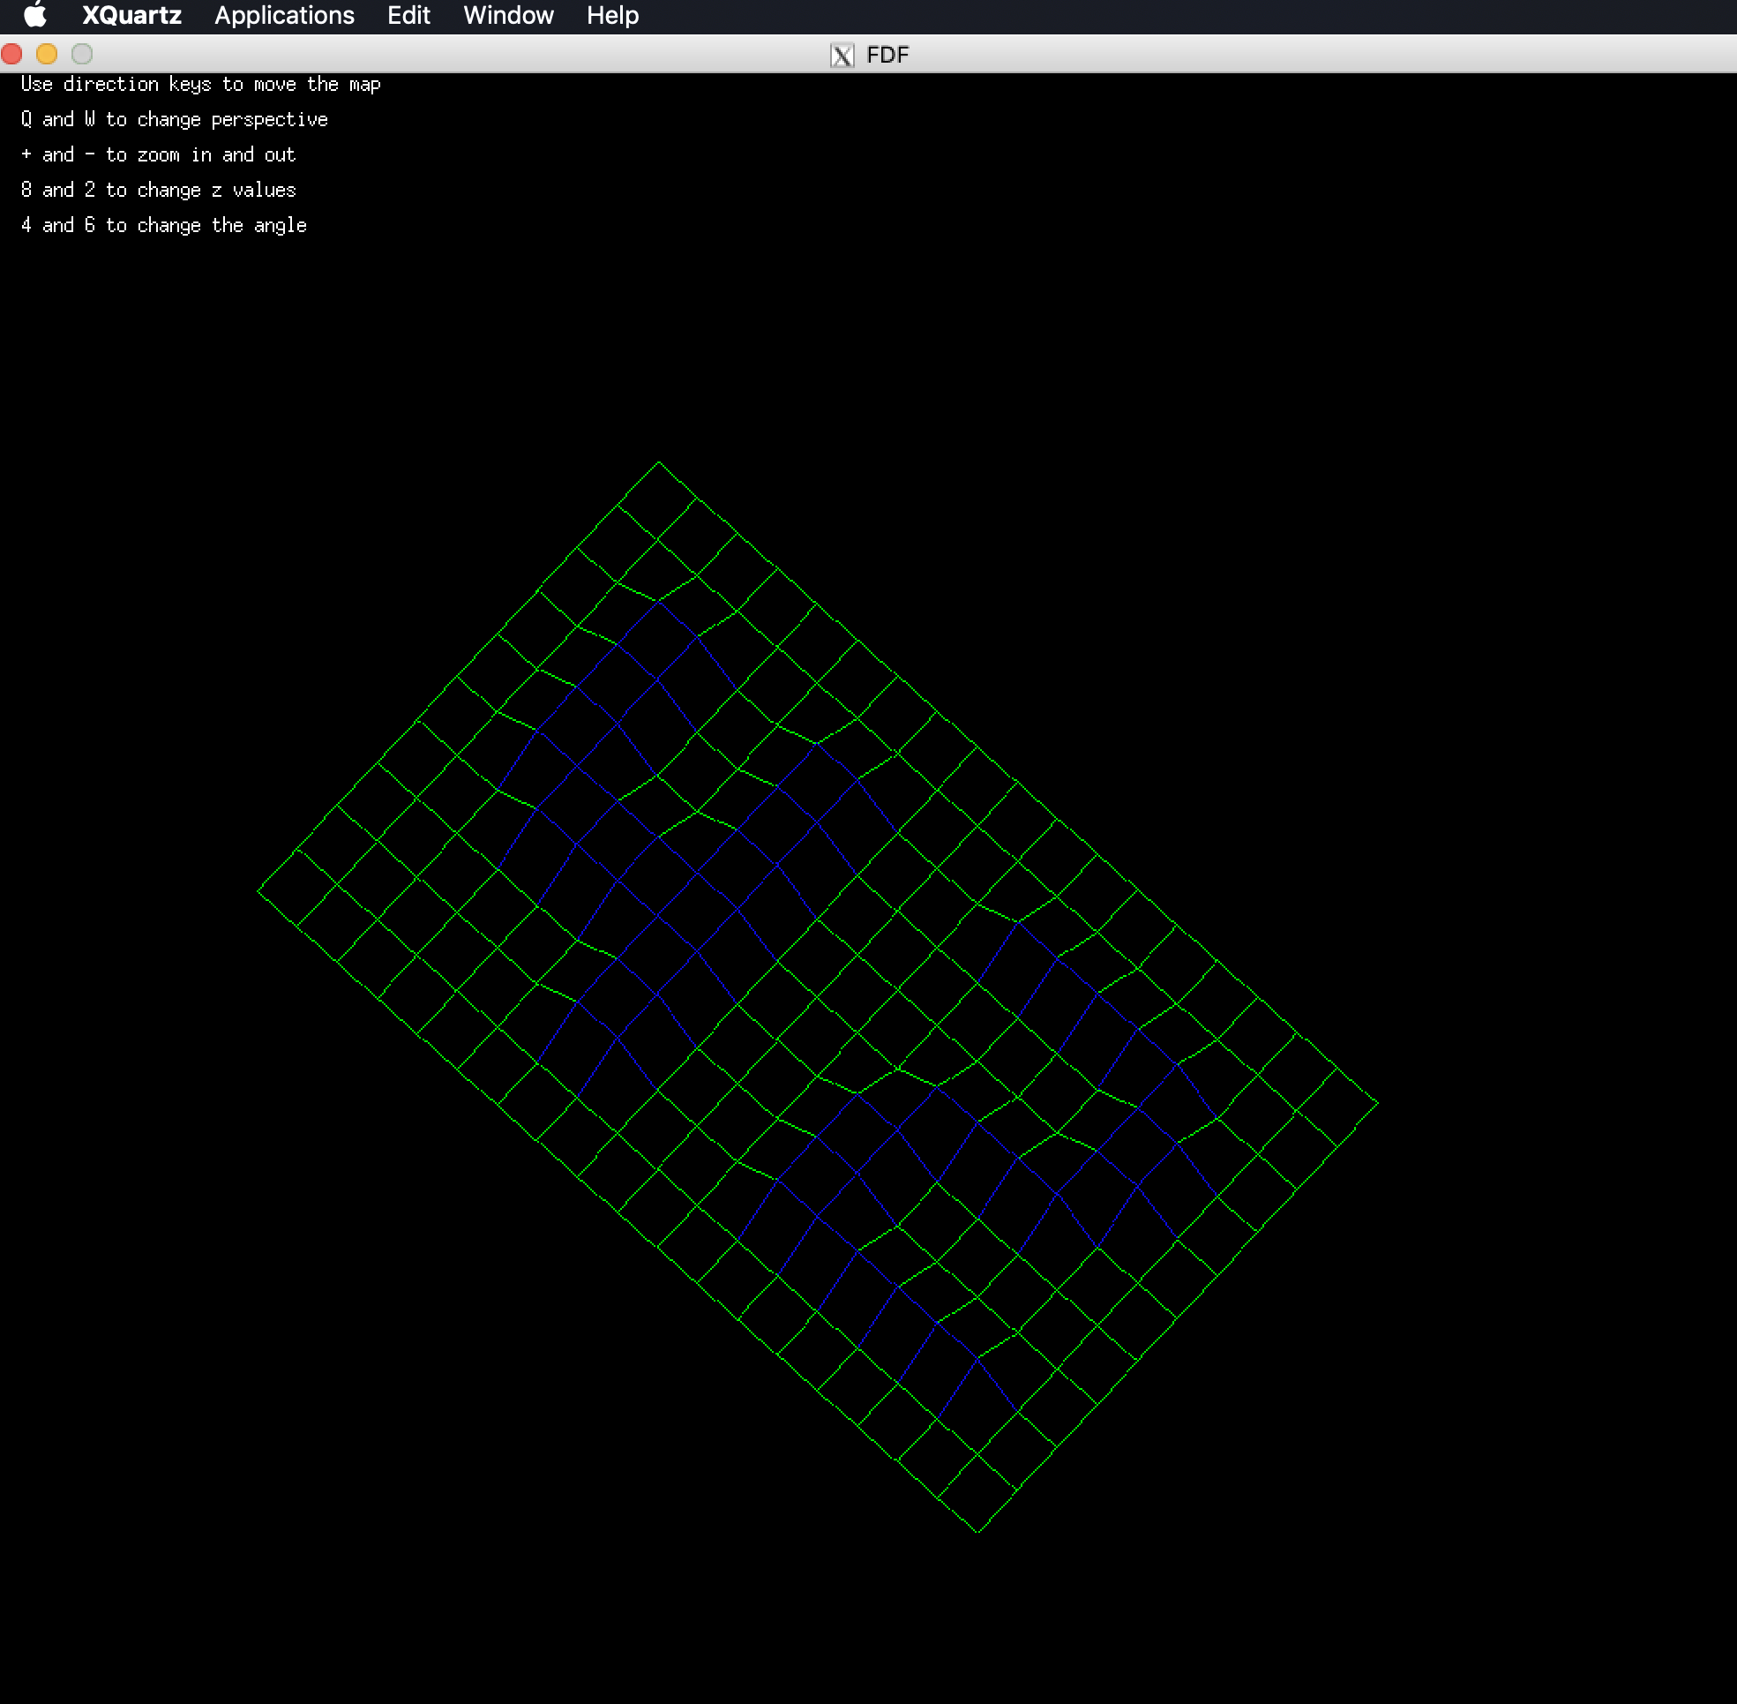Click the '8 and 2 to change z values' text
Viewport: 1737px width, 1704px height.
(159, 190)
